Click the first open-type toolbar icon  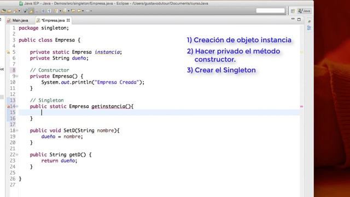[x=3, y=11]
